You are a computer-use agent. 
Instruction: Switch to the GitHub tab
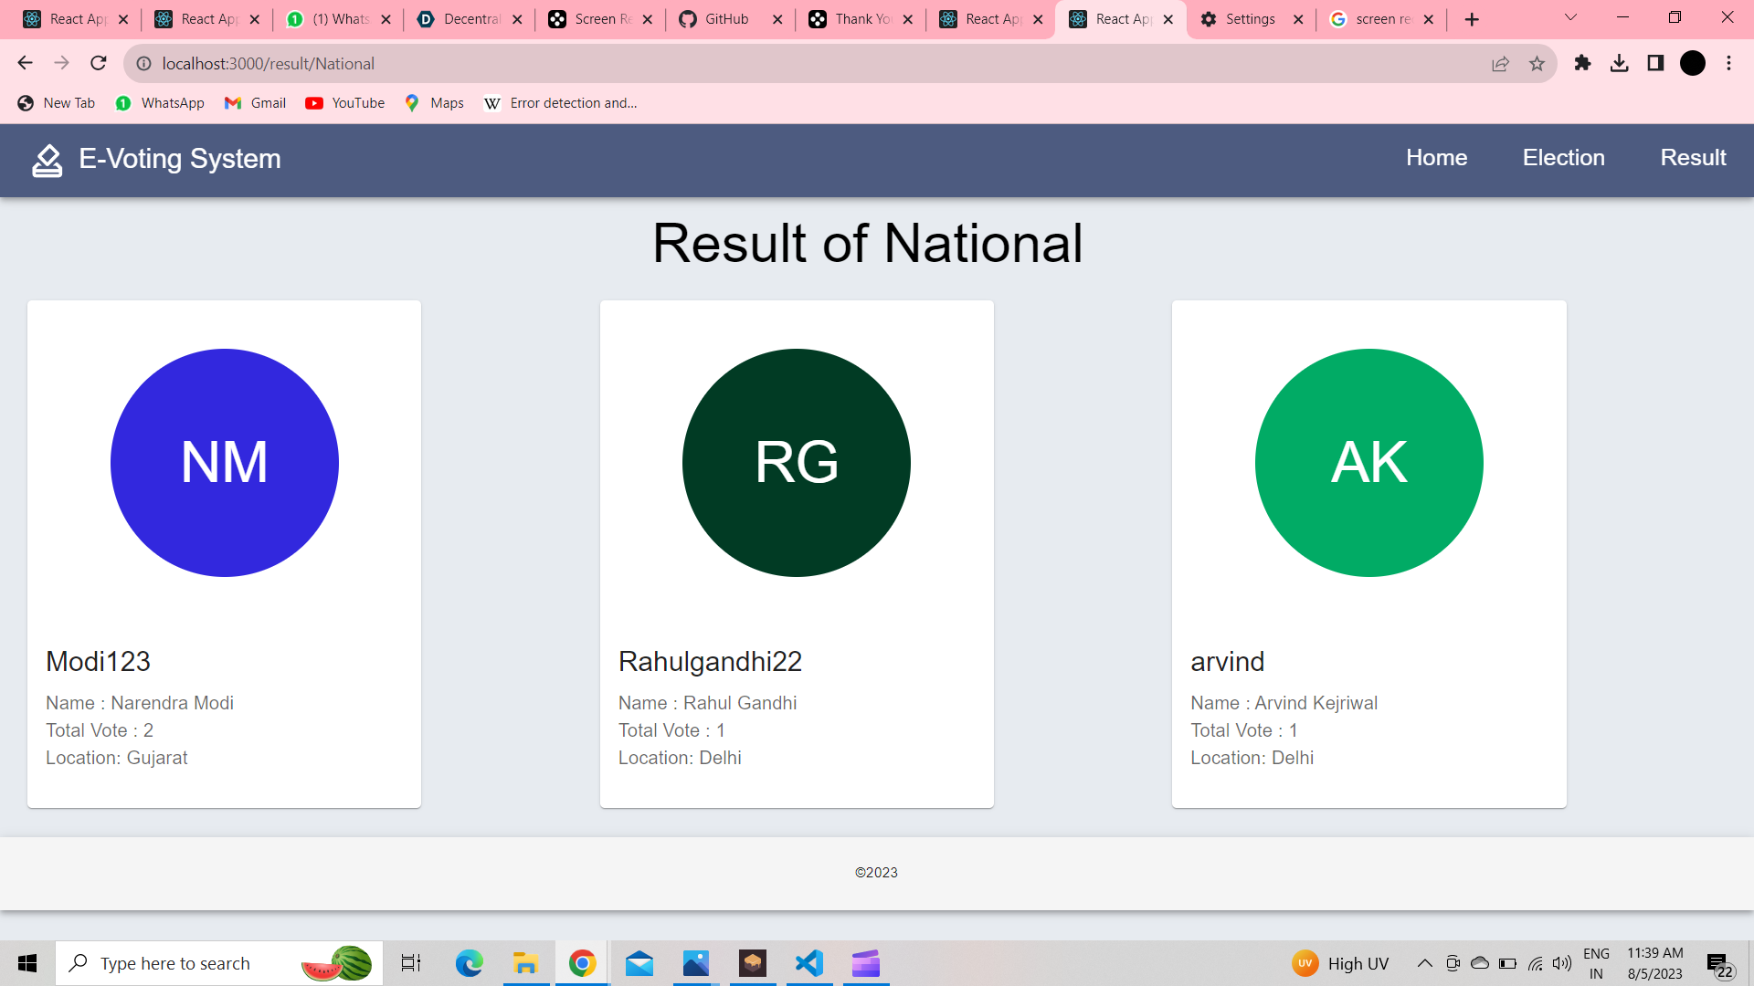click(x=727, y=19)
